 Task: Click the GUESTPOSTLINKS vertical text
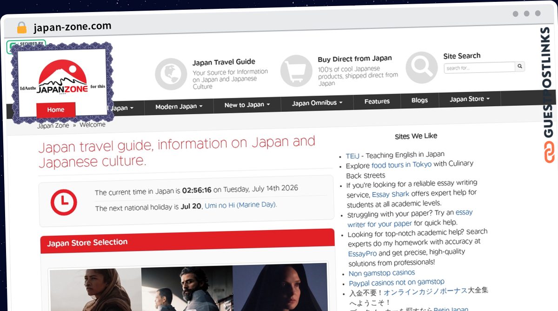[548, 83]
